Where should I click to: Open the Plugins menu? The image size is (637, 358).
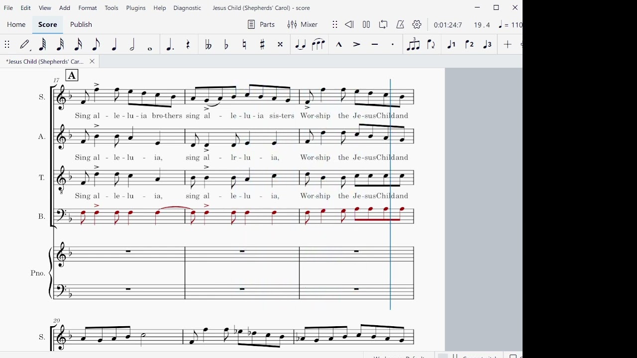tap(136, 8)
